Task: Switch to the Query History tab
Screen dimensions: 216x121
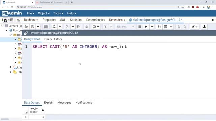Action: [x=53, y=39]
